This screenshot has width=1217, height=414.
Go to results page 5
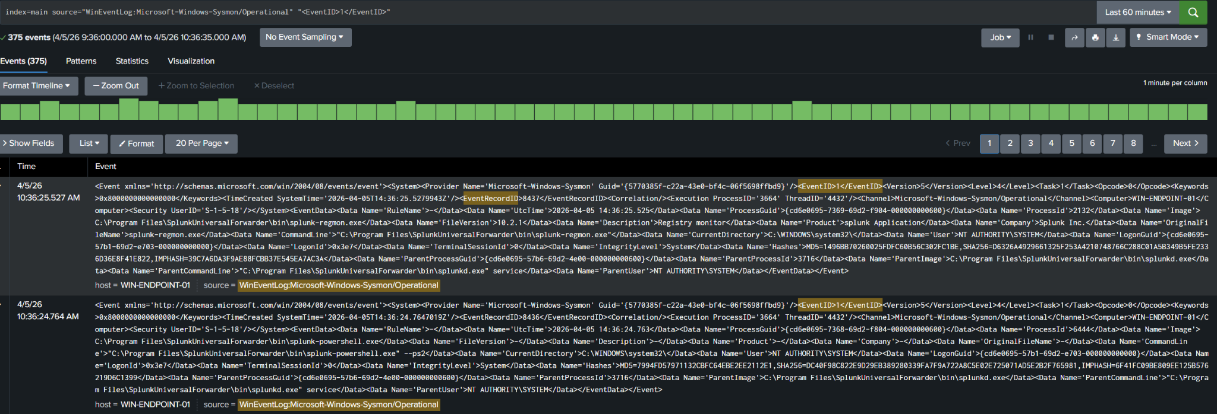(x=1072, y=144)
